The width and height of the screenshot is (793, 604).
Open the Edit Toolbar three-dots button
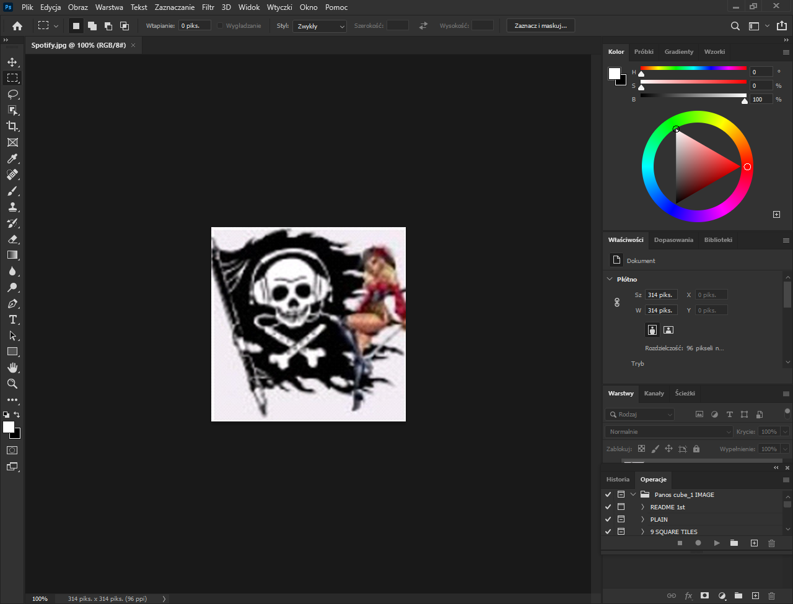pyautogui.click(x=12, y=400)
